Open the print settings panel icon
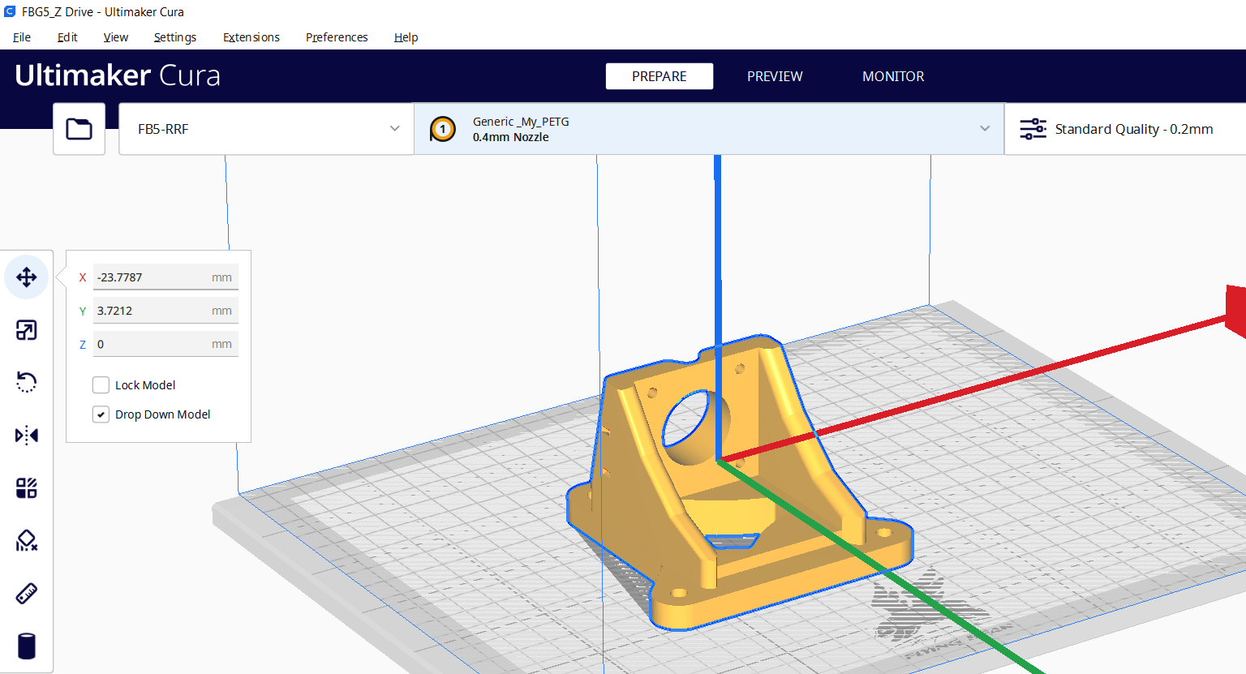Image resolution: width=1246 pixels, height=674 pixels. coord(1033,128)
